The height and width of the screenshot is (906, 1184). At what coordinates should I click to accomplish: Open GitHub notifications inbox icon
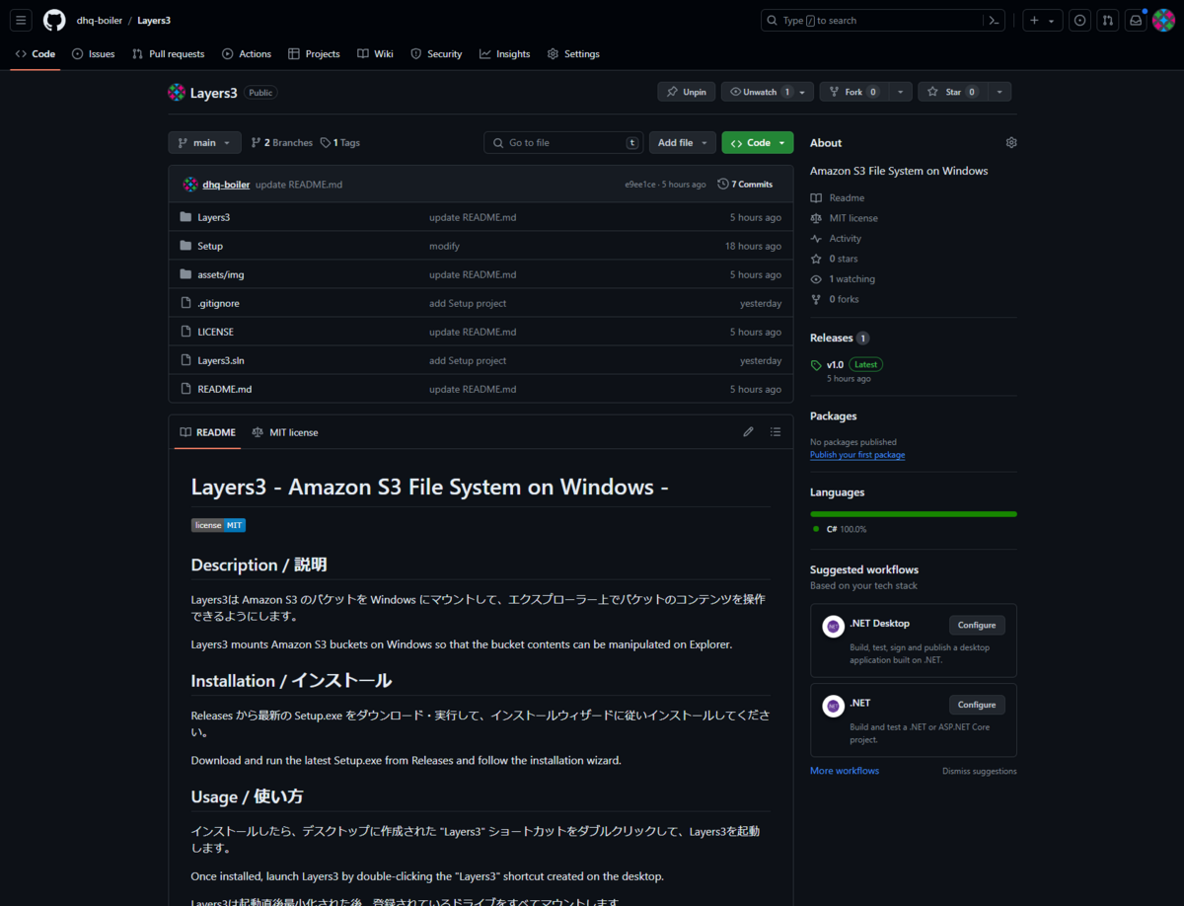tap(1136, 20)
